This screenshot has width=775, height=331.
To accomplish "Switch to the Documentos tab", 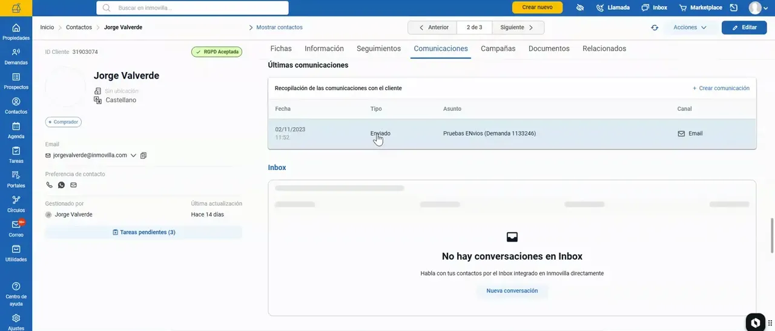I will click(x=549, y=48).
